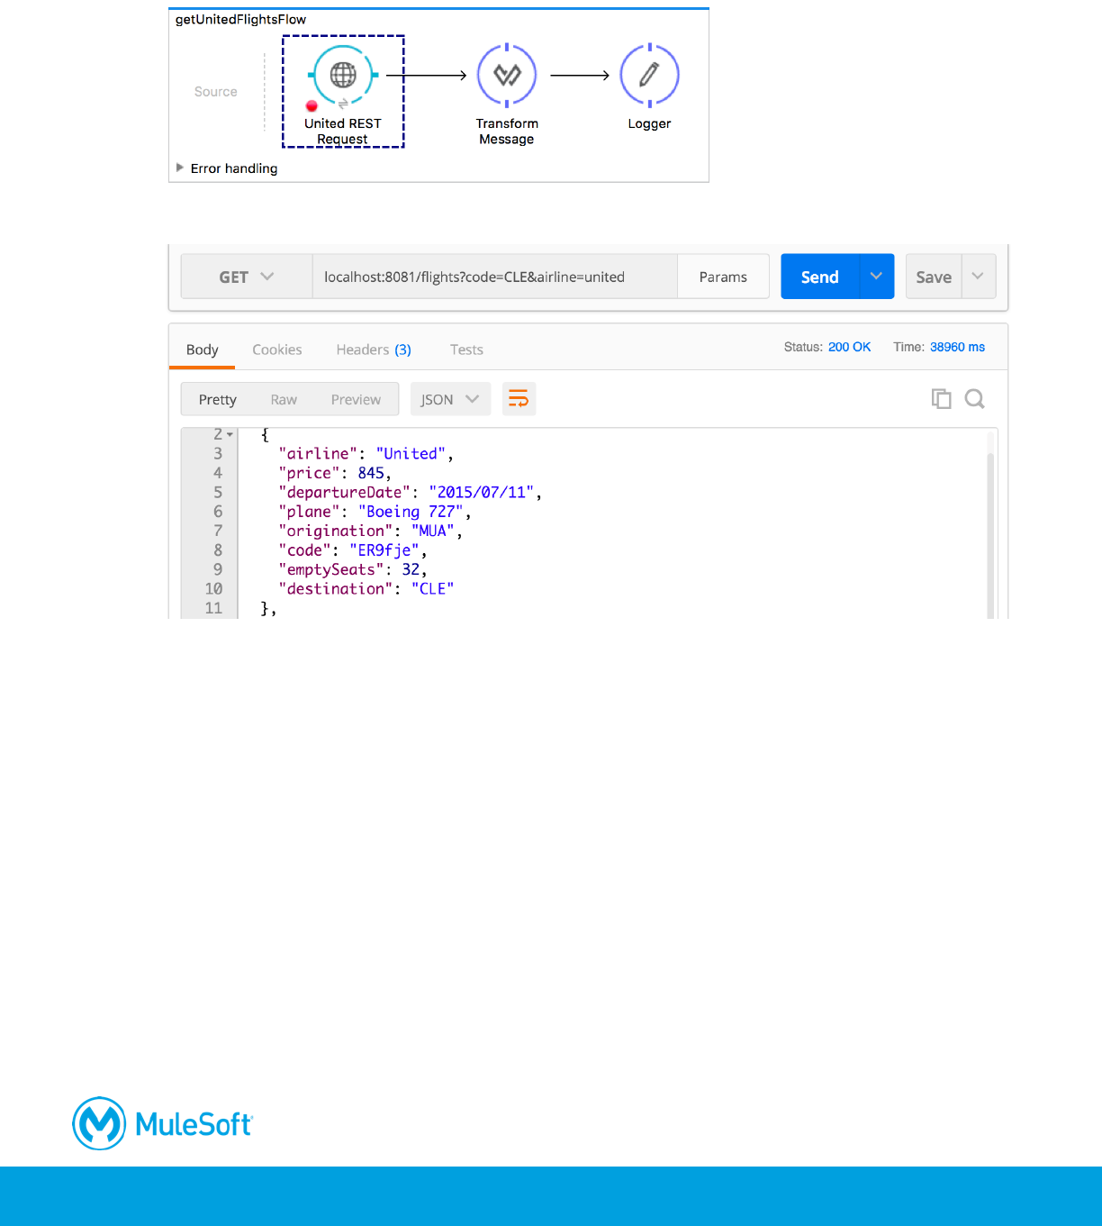Switch to the Body tab

point(203,350)
